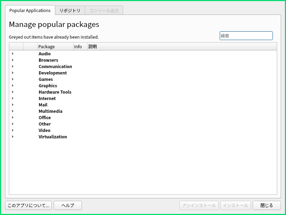
Task: Select the Hardware Tools category label
Action: click(55, 92)
